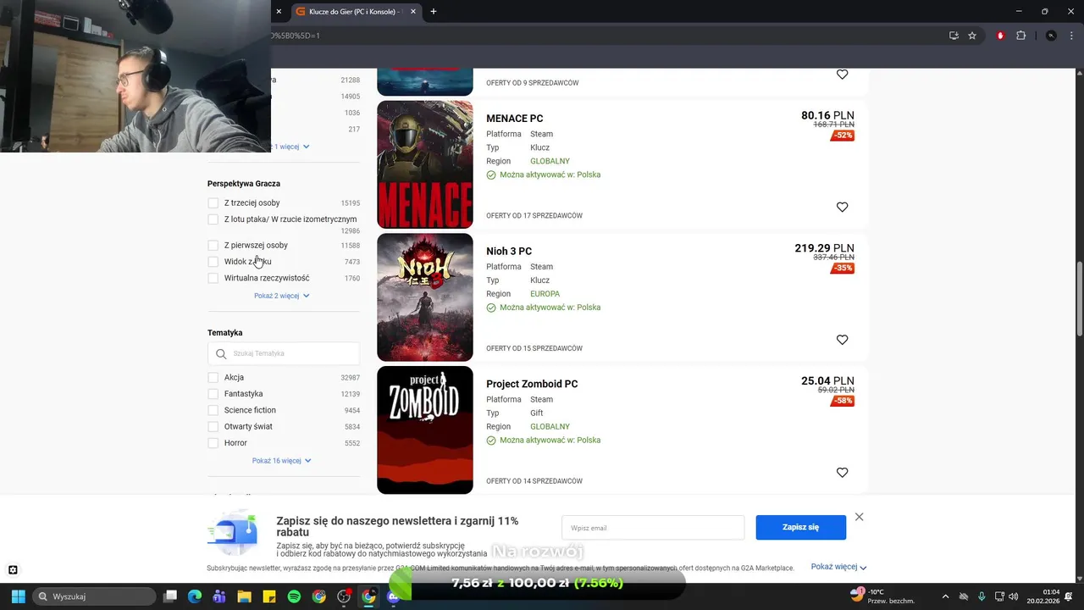Click the 'Wpisz email' input field

pos(653,528)
